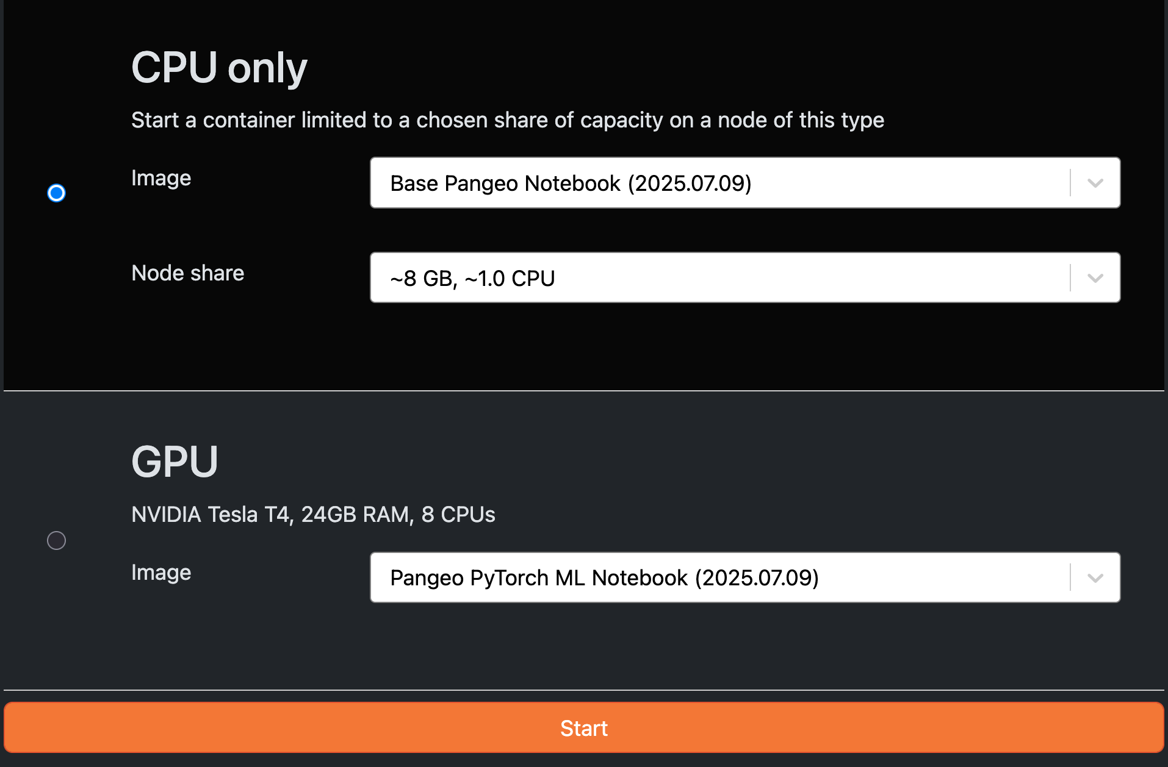This screenshot has width=1168, height=767.
Task: Click the "Start a container limited" description text
Action: 507,120
